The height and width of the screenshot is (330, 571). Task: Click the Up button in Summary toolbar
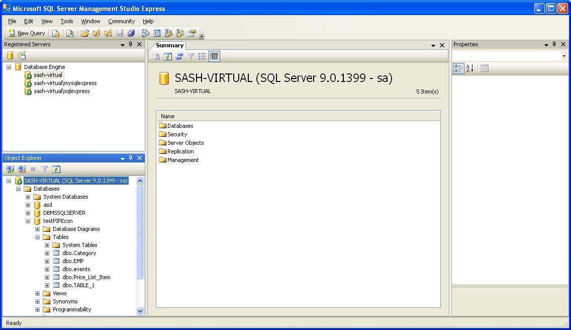(x=156, y=56)
